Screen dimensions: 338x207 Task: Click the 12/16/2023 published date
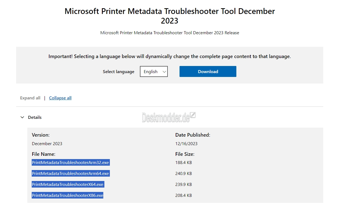tap(186, 143)
